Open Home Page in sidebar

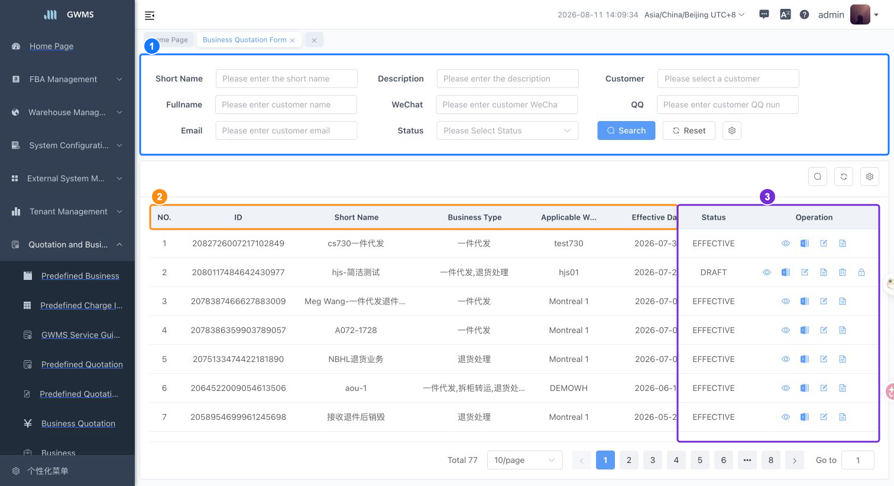click(51, 46)
